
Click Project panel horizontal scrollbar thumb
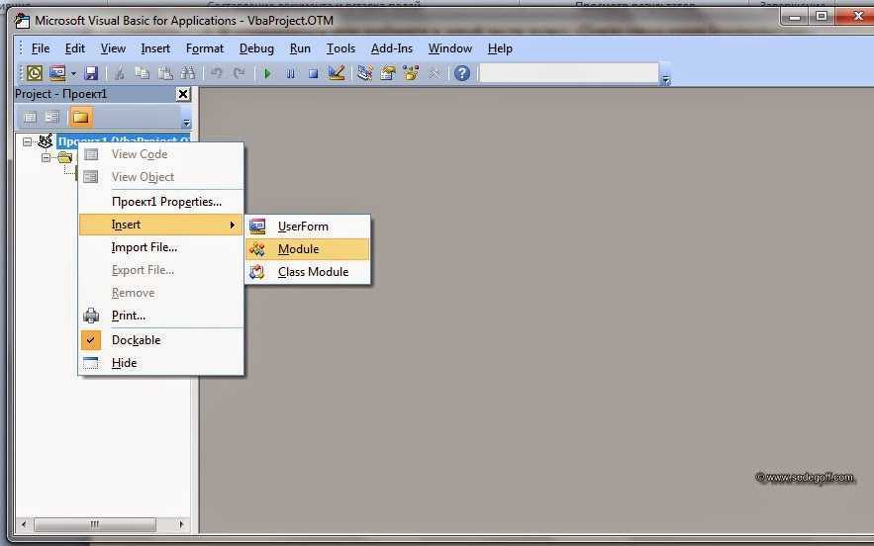pos(95,524)
